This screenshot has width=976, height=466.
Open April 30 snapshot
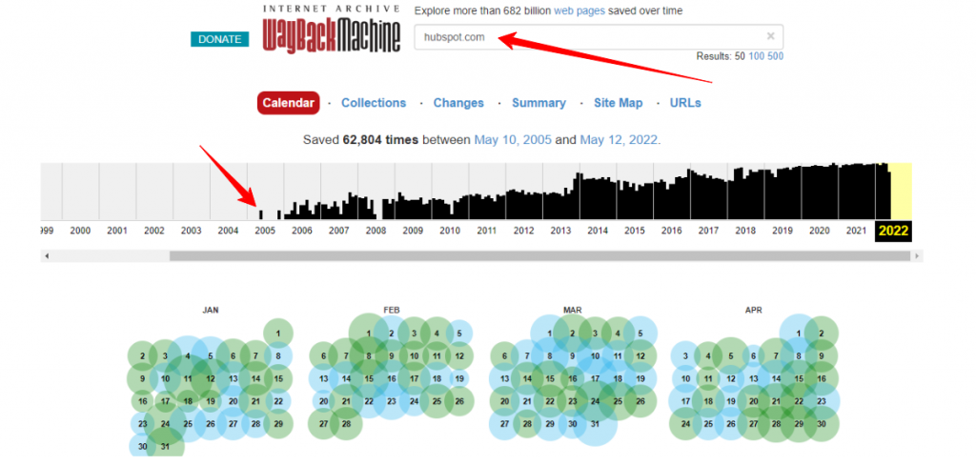point(822,424)
